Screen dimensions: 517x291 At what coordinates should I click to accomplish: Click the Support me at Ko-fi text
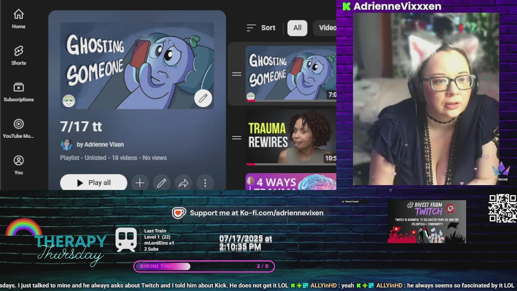[x=256, y=213]
